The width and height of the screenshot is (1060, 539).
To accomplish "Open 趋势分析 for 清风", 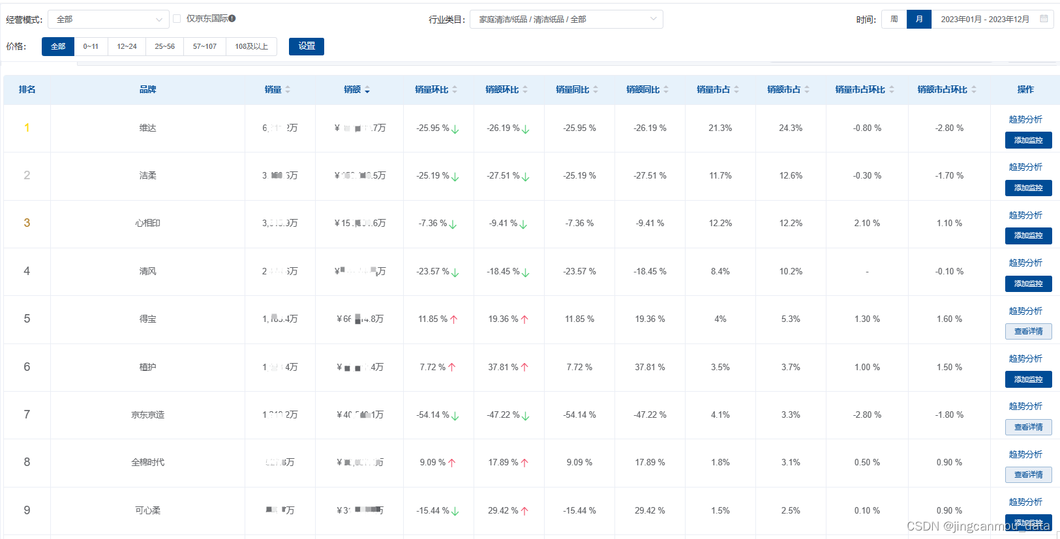I will point(1025,263).
